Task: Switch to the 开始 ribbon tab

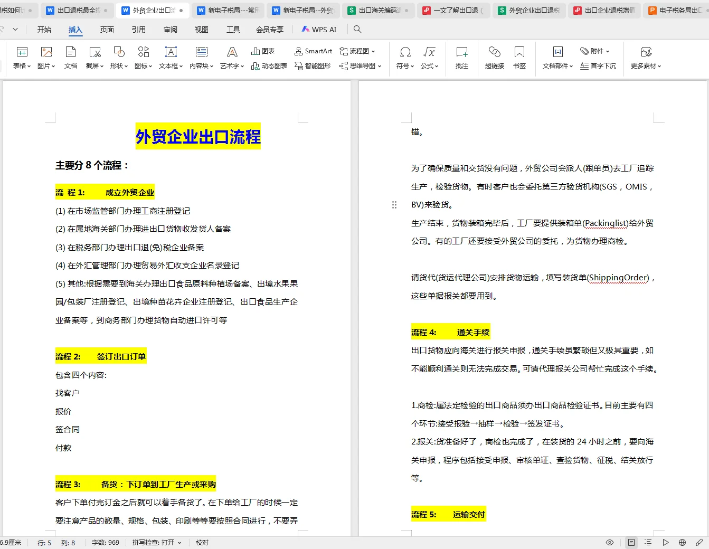Action: pos(44,30)
